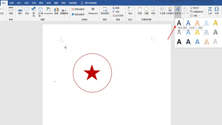
Task: Select the black fill WordArt style
Action: (x=179, y=23)
